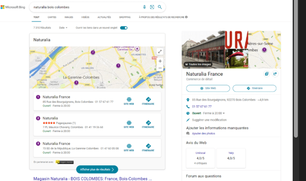Zoom in on the map
306x181 pixels.
(160, 61)
